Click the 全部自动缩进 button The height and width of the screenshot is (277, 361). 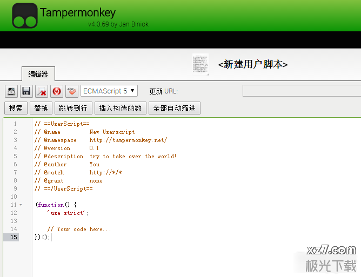[174, 108]
